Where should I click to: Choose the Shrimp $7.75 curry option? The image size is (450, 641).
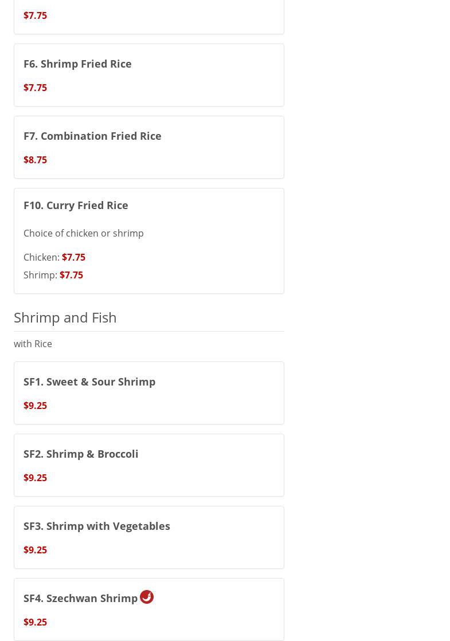(x=71, y=275)
